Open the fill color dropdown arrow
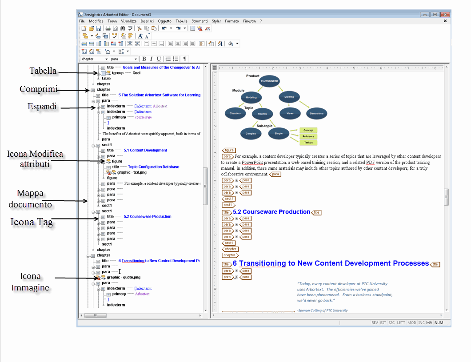 coord(237,44)
